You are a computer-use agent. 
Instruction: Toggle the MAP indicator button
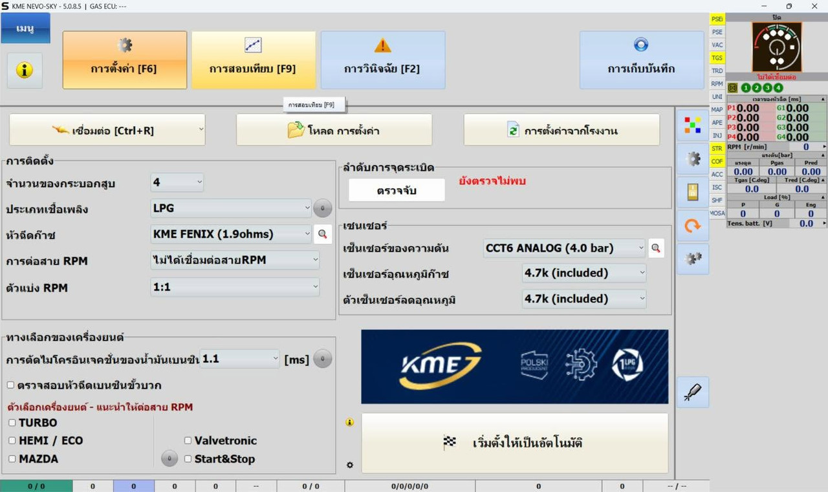pos(717,109)
